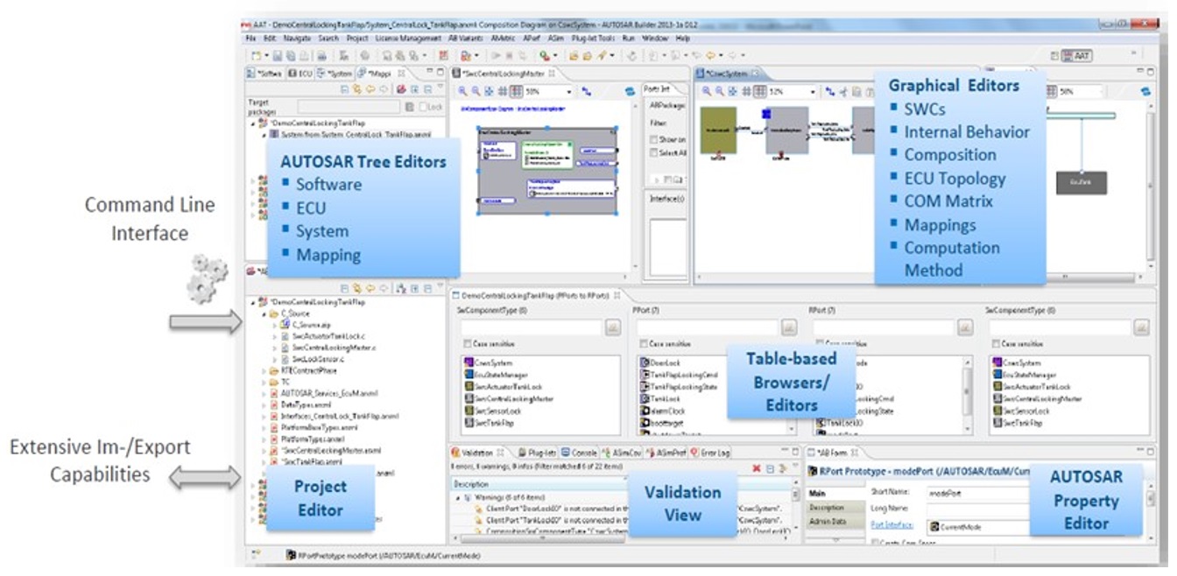The width and height of the screenshot is (1177, 576).
Task: Collapse the C_Source folder in project tree
Action: pos(263,313)
